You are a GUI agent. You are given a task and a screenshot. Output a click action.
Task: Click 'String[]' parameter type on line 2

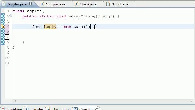tap(90, 16)
